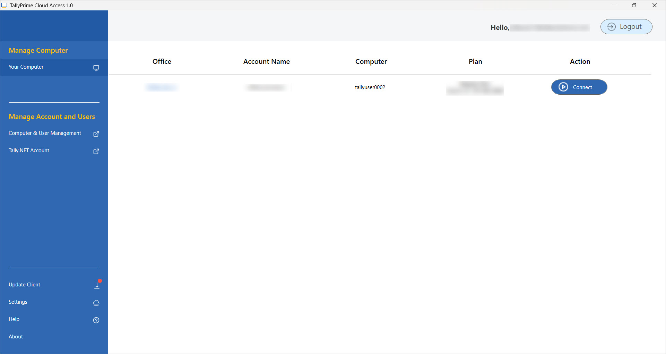Click external link icon beside Tally.NET Account
This screenshot has height=354, width=666.
click(96, 151)
